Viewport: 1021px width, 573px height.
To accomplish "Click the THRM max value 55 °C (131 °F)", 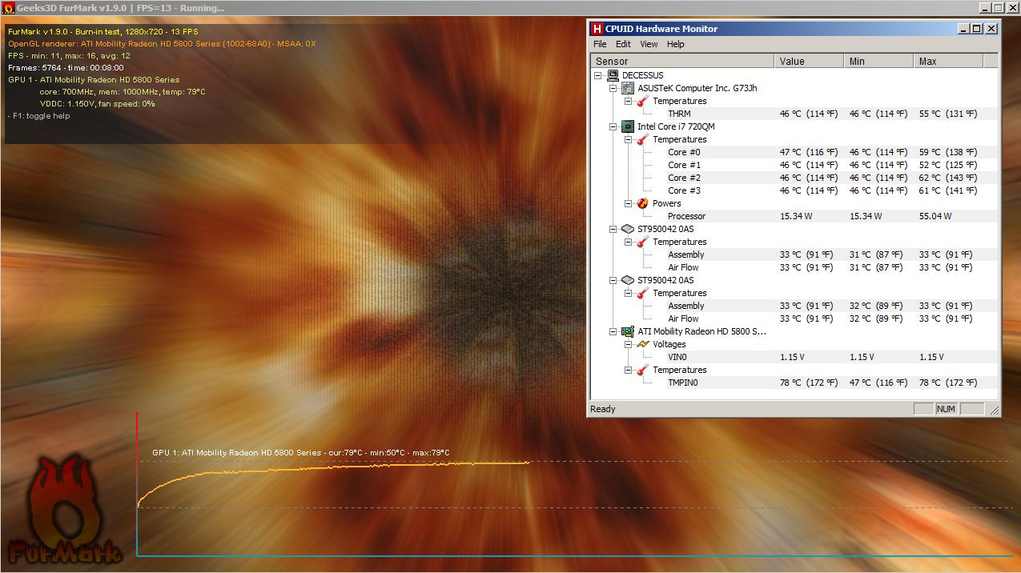I will coord(948,114).
